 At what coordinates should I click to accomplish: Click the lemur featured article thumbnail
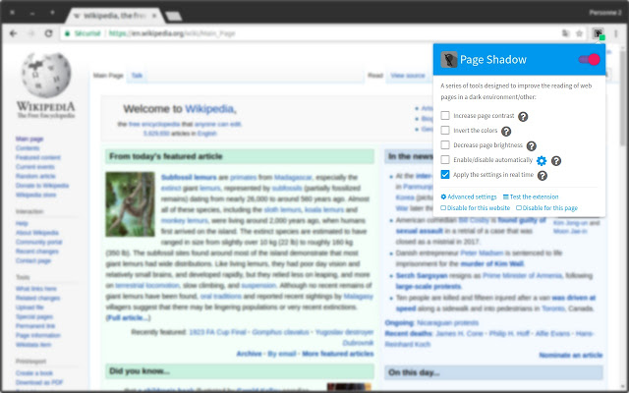click(130, 204)
